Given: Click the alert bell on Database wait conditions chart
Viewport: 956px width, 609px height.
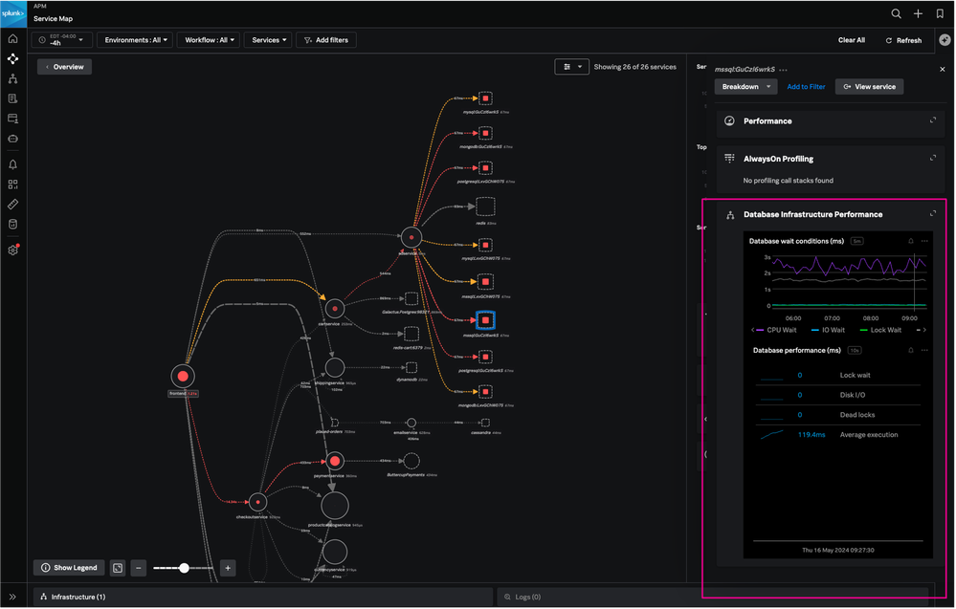Looking at the screenshot, I should [910, 241].
